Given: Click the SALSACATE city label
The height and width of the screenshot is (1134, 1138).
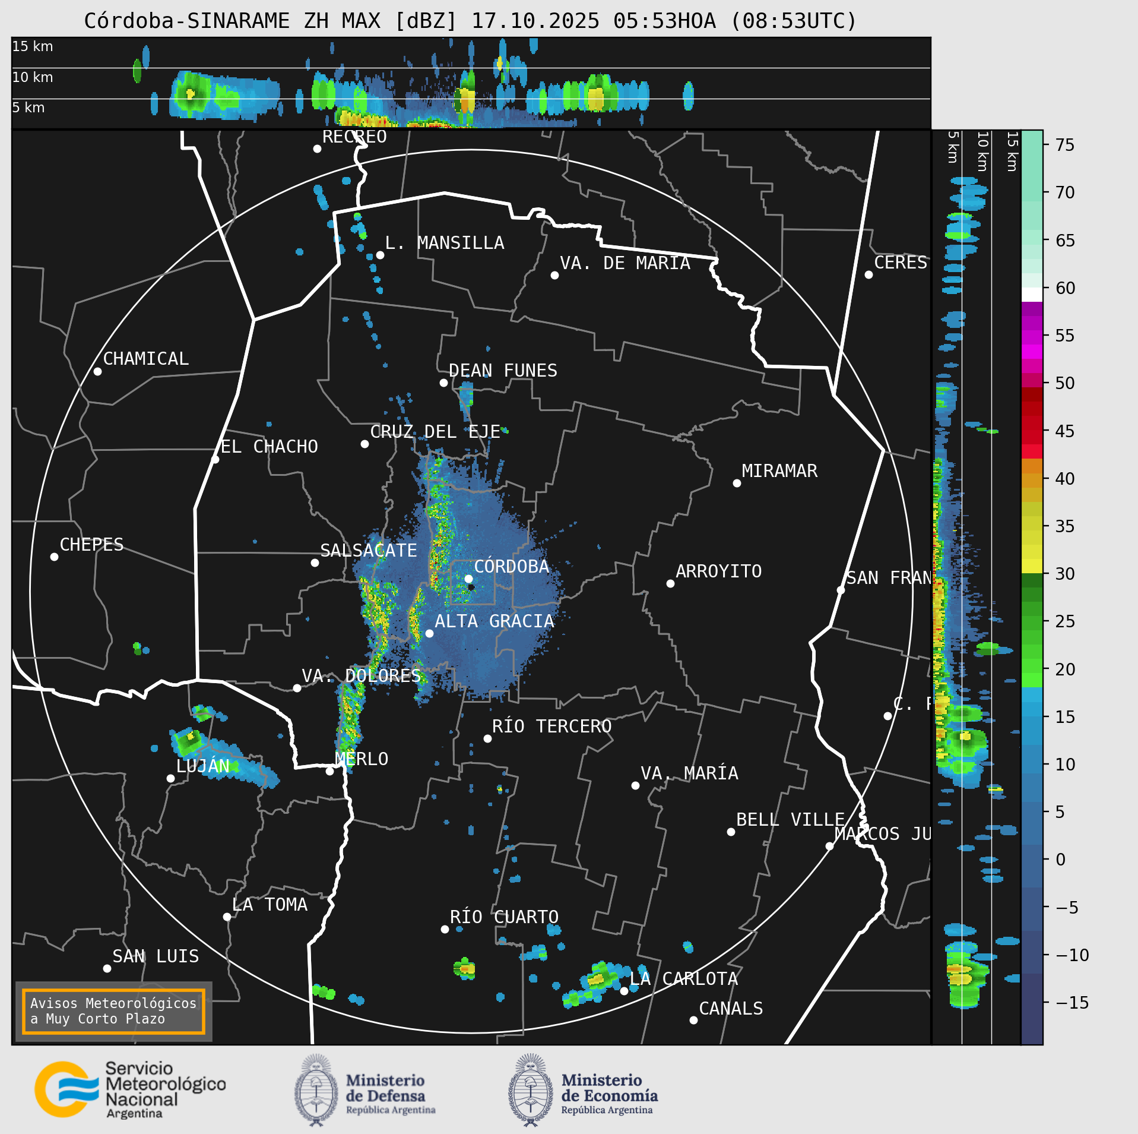Looking at the screenshot, I should pos(369,551).
